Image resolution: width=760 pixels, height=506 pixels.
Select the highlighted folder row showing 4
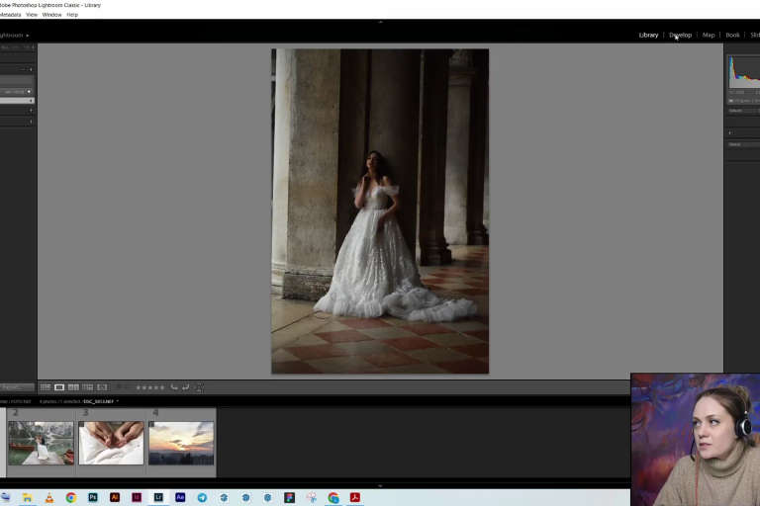coord(17,101)
